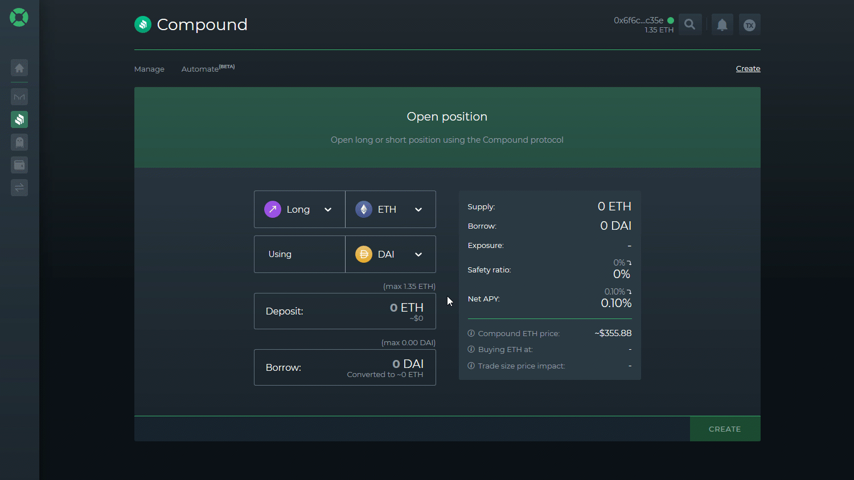
Task: Open the Maker protocol sidebar icon
Action: tap(19, 97)
